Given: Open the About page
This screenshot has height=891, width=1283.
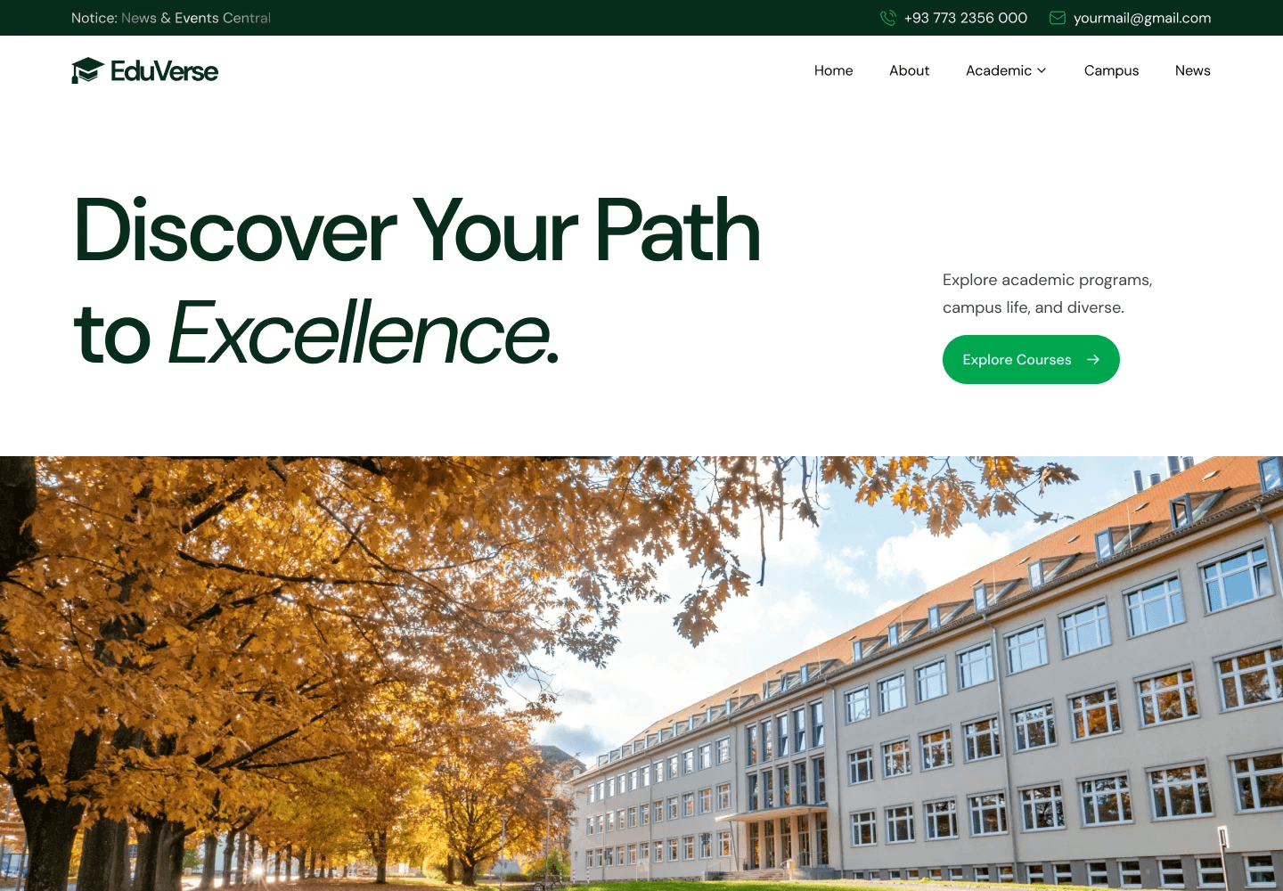Looking at the screenshot, I should [x=909, y=70].
